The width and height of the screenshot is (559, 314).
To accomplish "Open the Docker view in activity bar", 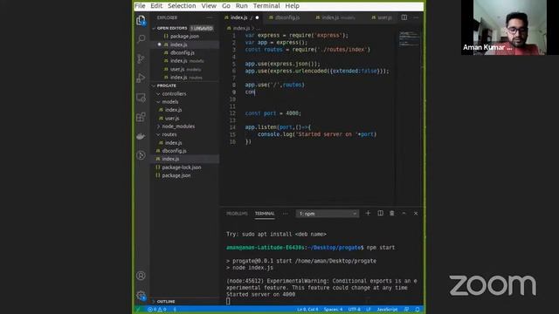I will (141, 136).
